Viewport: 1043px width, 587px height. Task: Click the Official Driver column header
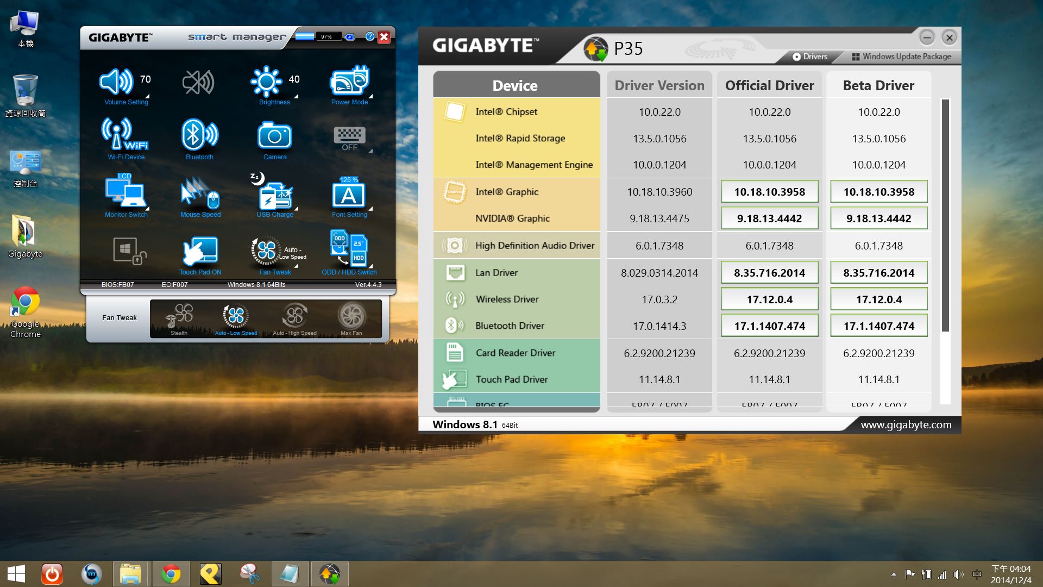point(769,85)
